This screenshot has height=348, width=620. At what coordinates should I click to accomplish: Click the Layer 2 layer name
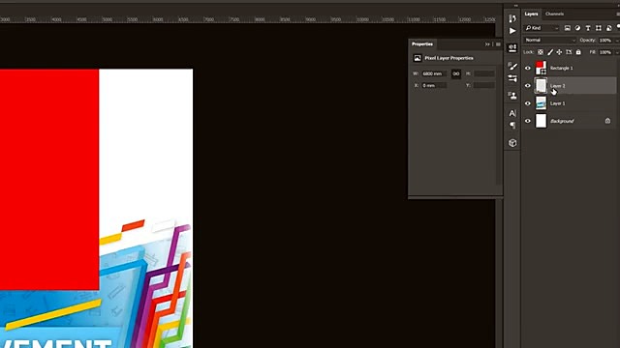(x=558, y=86)
